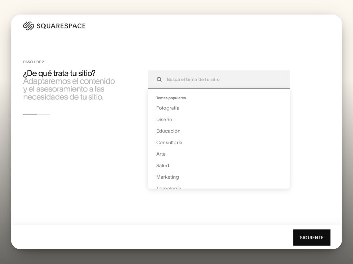Pick Educación in the topic list

click(x=168, y=131)
